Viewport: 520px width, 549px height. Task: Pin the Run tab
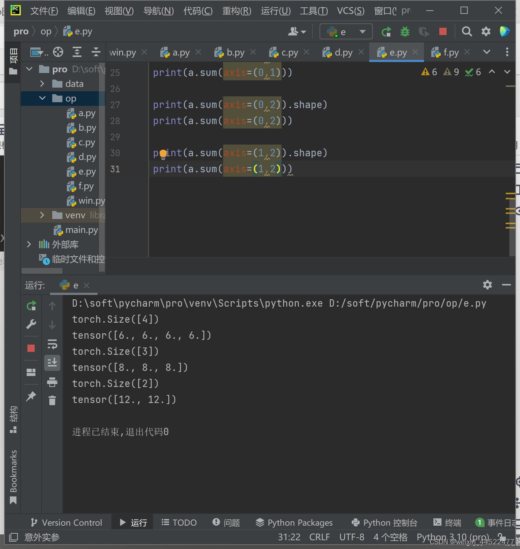click(x=31, y=396)
